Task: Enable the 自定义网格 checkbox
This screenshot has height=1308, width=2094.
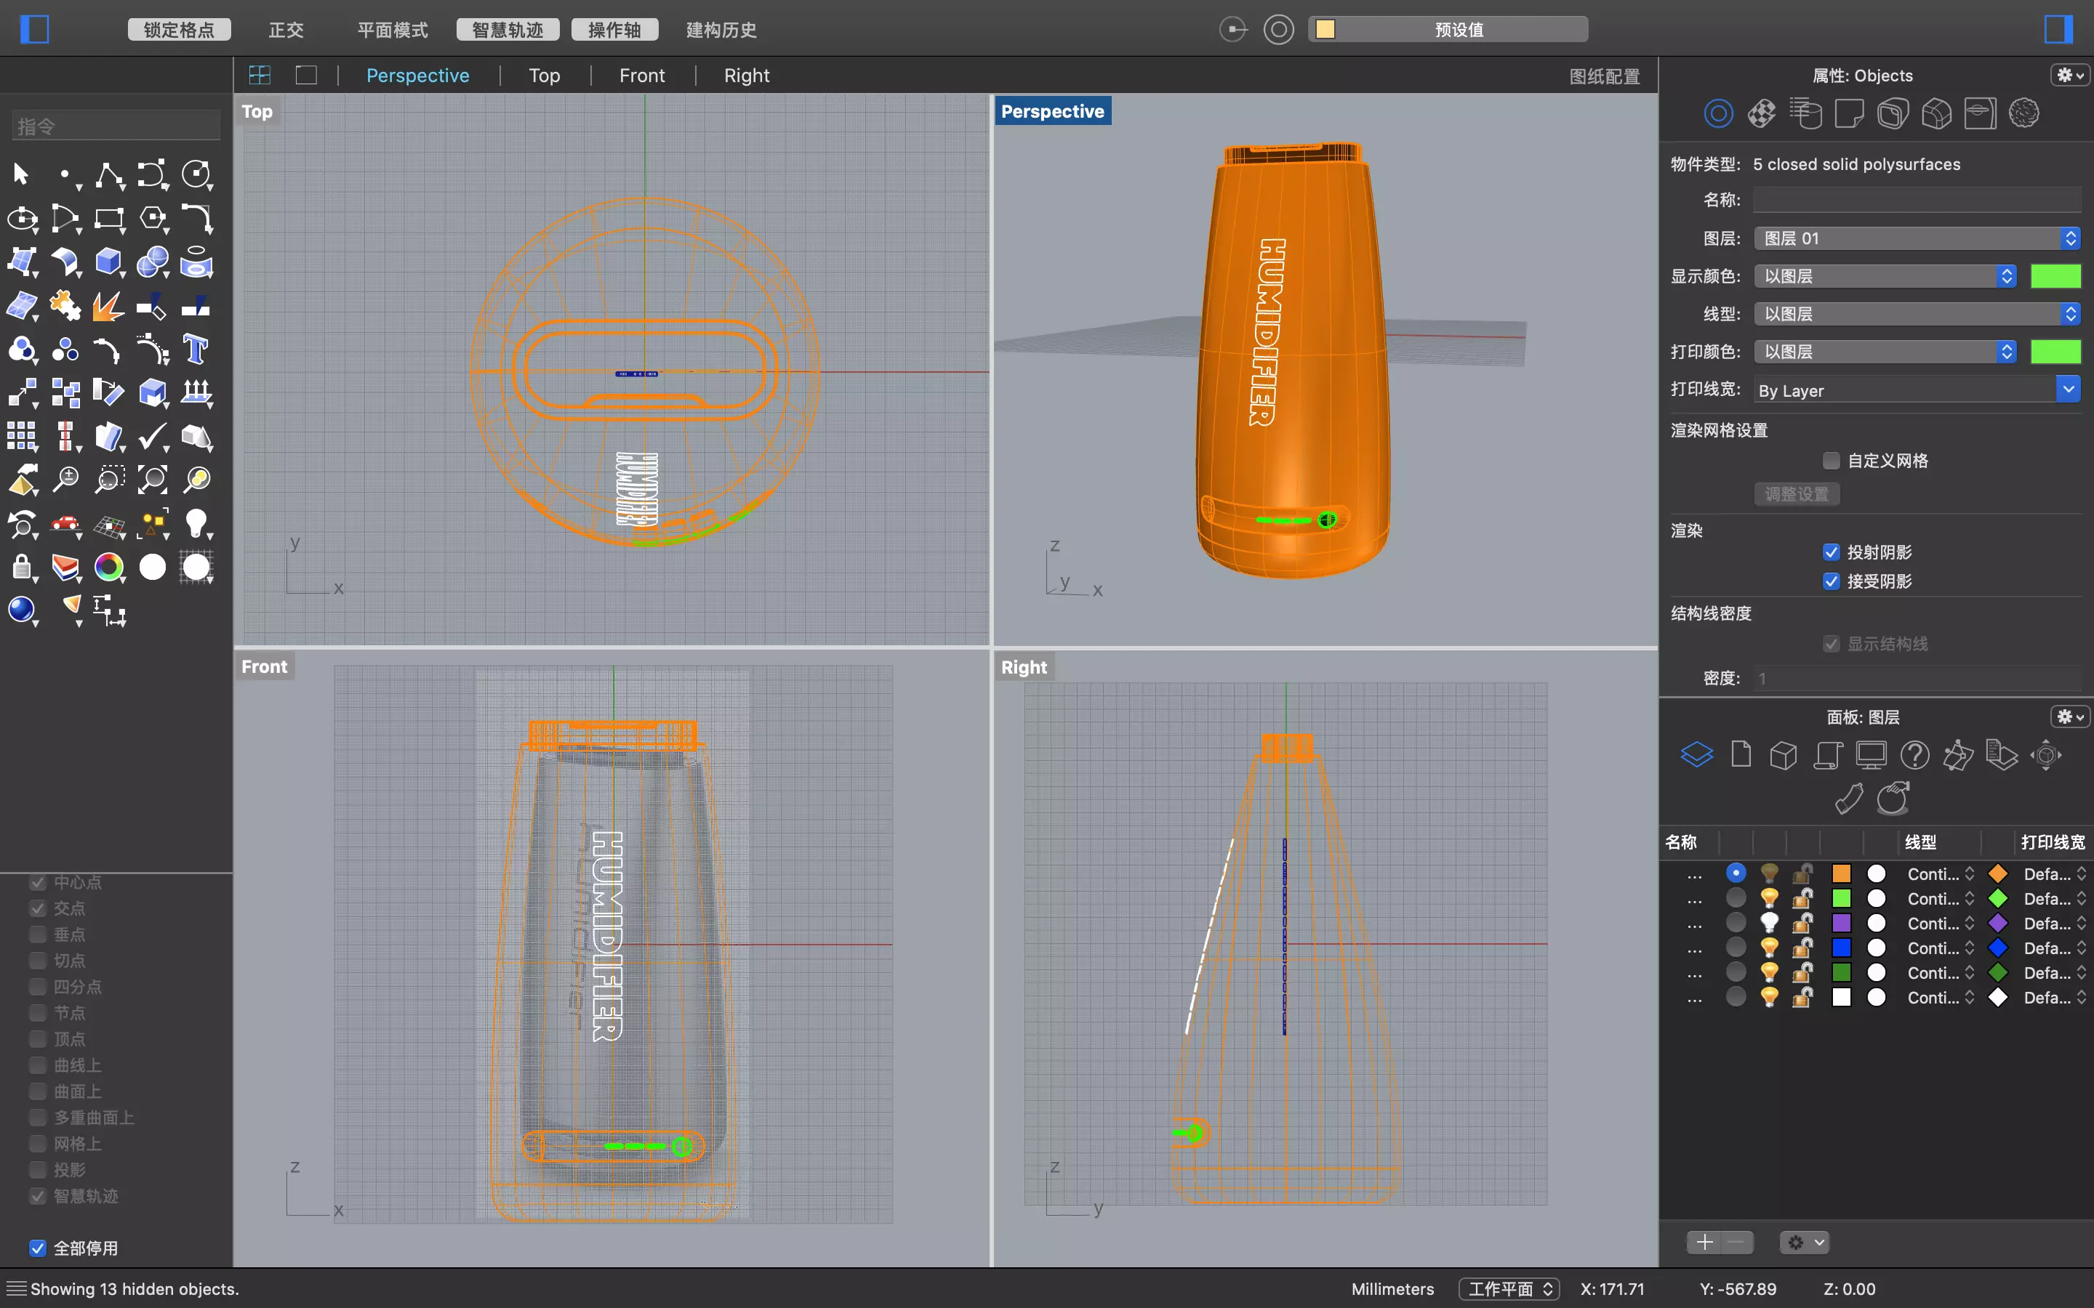Action: click(x=1831, y=460)
